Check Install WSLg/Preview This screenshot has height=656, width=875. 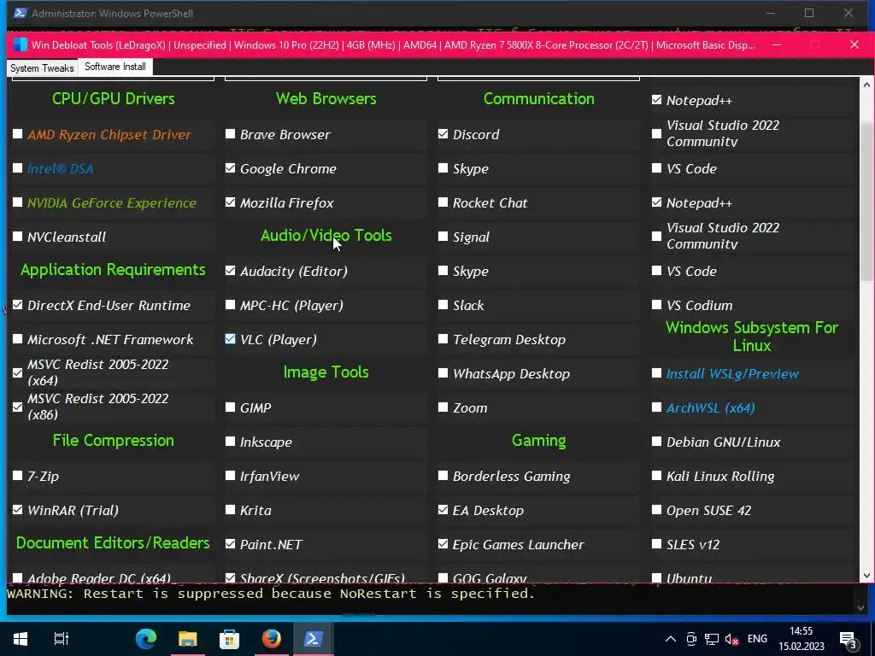point(657,372)
